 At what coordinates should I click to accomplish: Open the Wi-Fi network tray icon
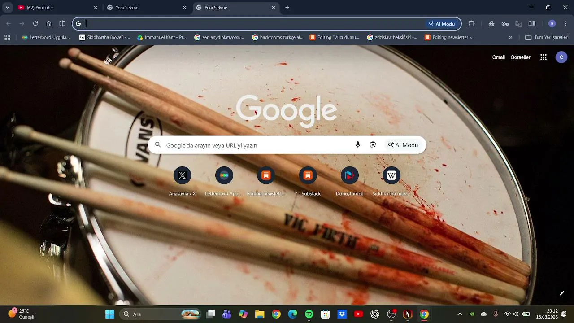coord(507,314)
